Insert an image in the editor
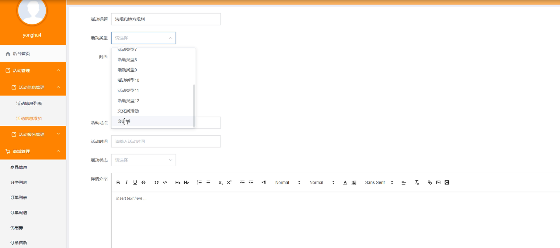 pyautogui.click(x=438, y=182)
